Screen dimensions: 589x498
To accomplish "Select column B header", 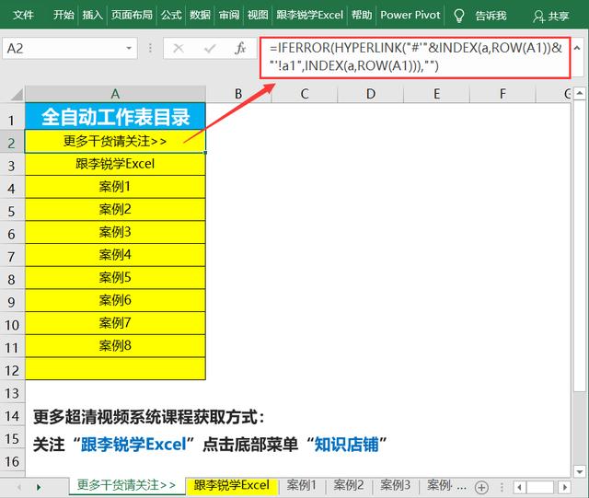I will (238, 94).
